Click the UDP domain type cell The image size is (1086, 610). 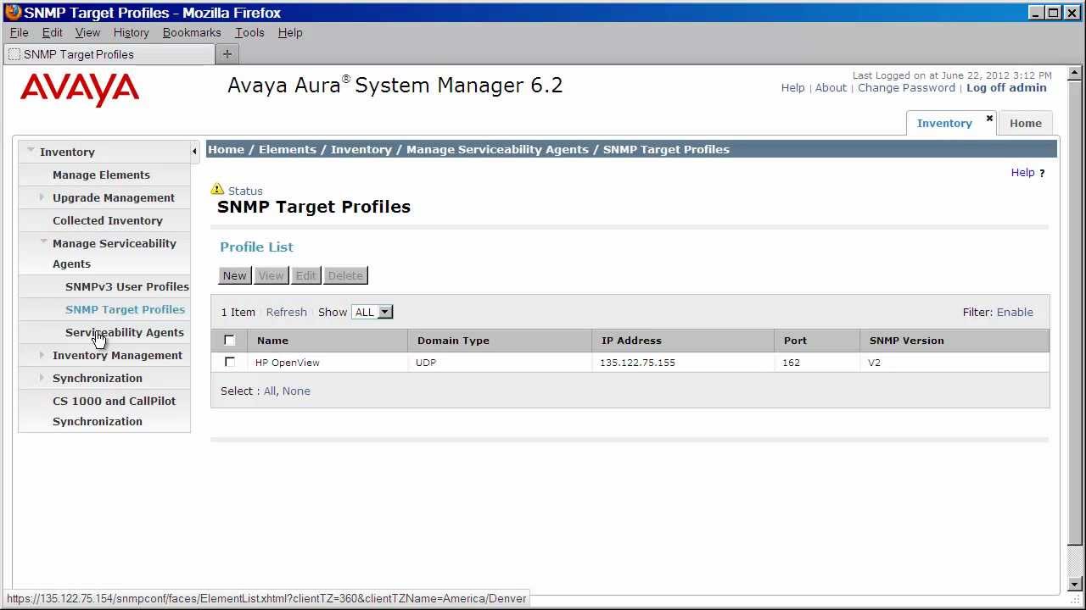click(426, 363)
